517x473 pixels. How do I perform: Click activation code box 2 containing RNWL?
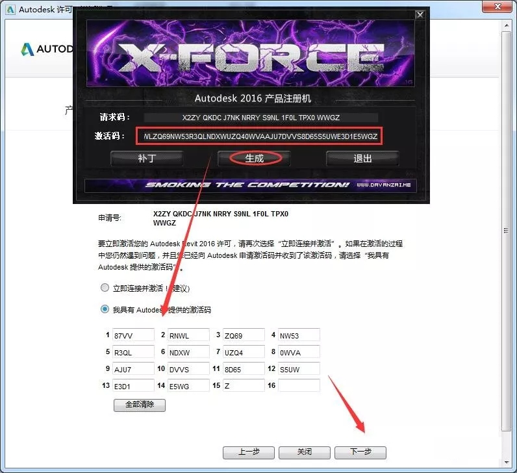point(188,335)
